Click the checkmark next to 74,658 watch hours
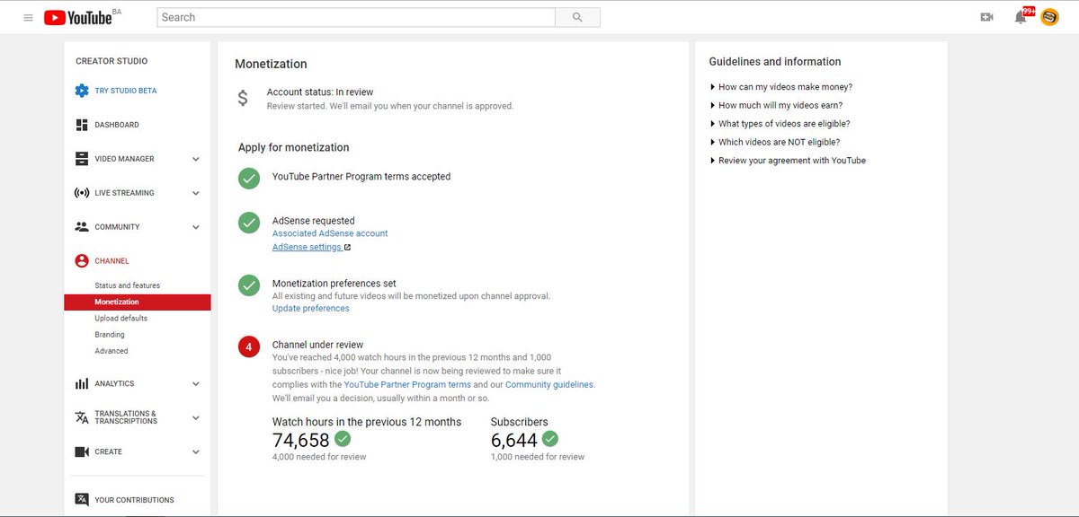Screen dimensions: 1079x517 (x=343, y=439)
